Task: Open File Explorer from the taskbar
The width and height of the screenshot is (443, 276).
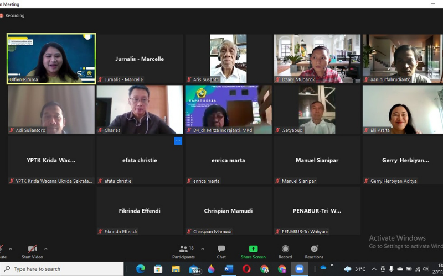Action: point(176,269)
